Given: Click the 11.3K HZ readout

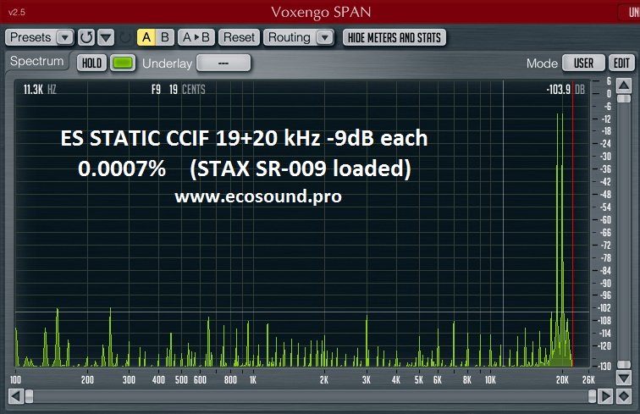Looking at the screenshot, I should click(x=40, y=90).
